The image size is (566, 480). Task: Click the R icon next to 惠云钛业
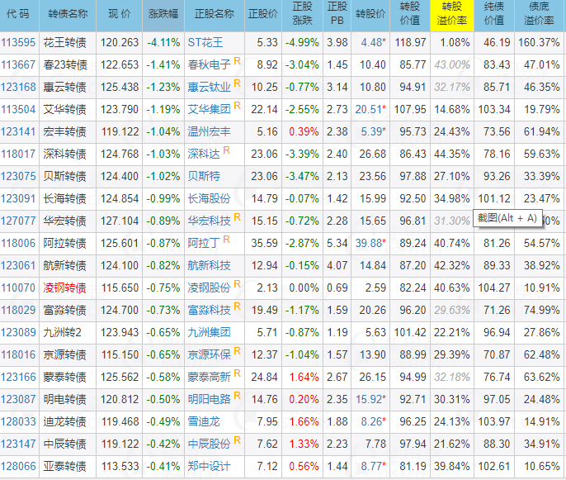tap(238, 84)
